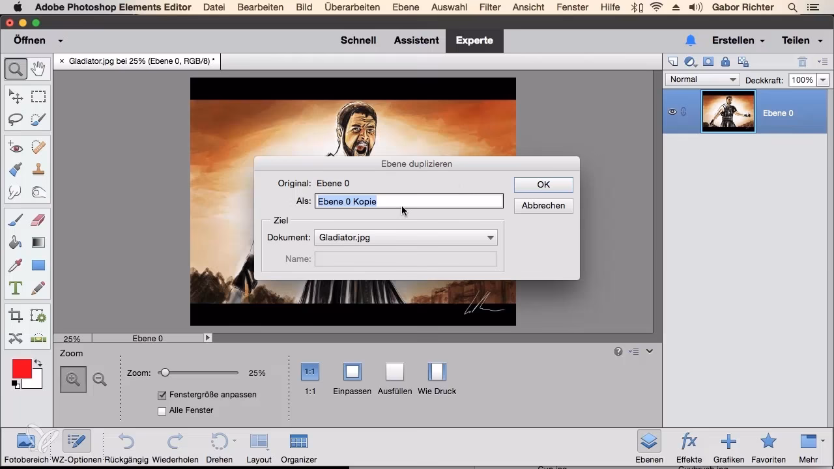Select the Horizontal Type tool
Image resolution: width=834 pixels, height=469 pixels.
(16, 287)
